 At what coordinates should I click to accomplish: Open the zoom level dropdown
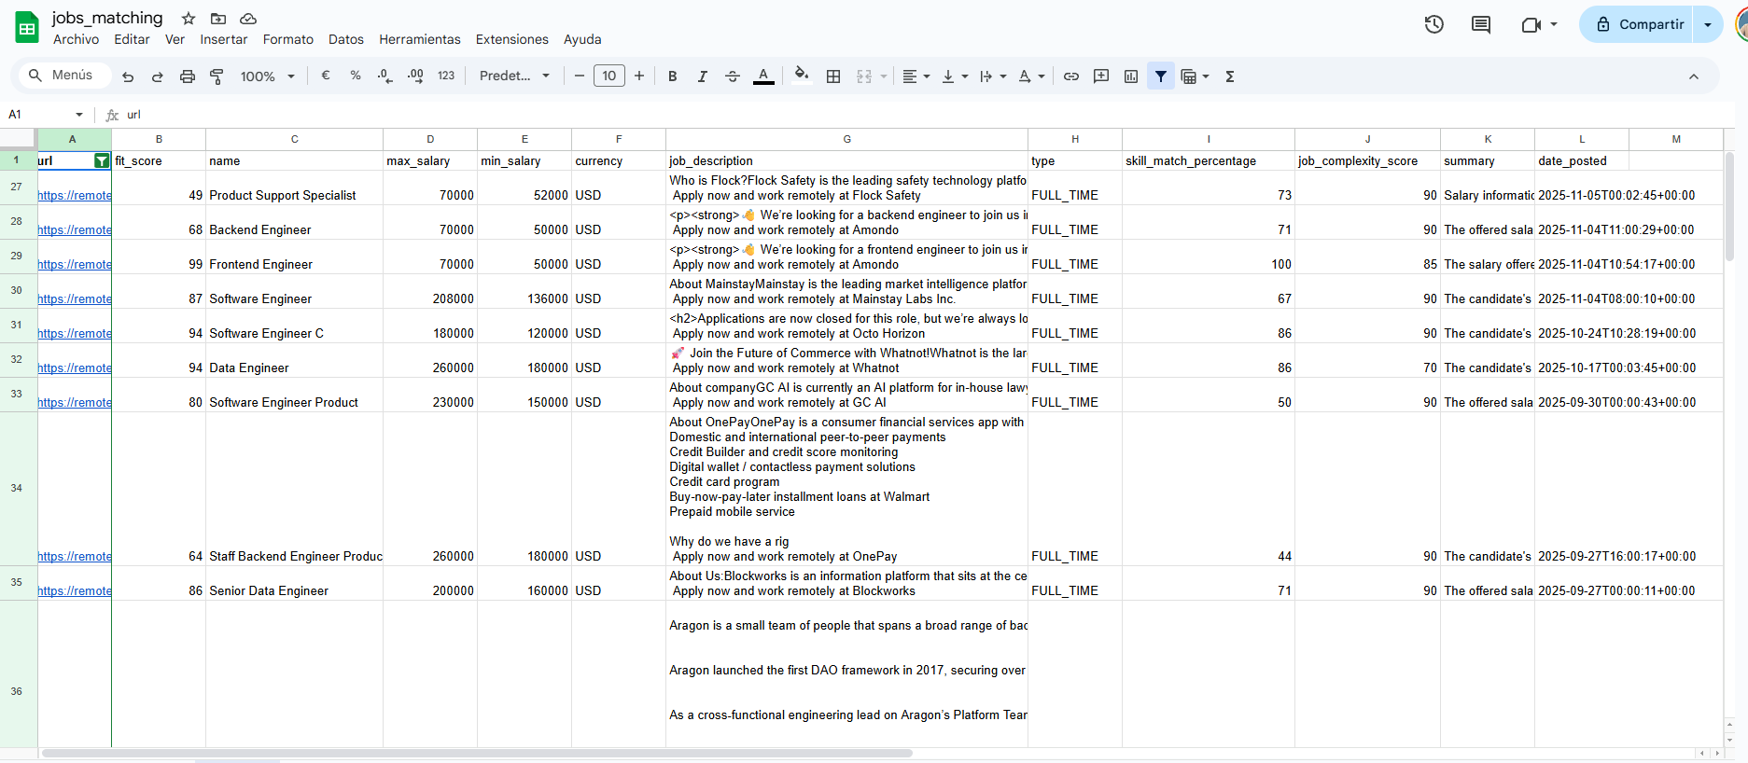coord(268,76)
